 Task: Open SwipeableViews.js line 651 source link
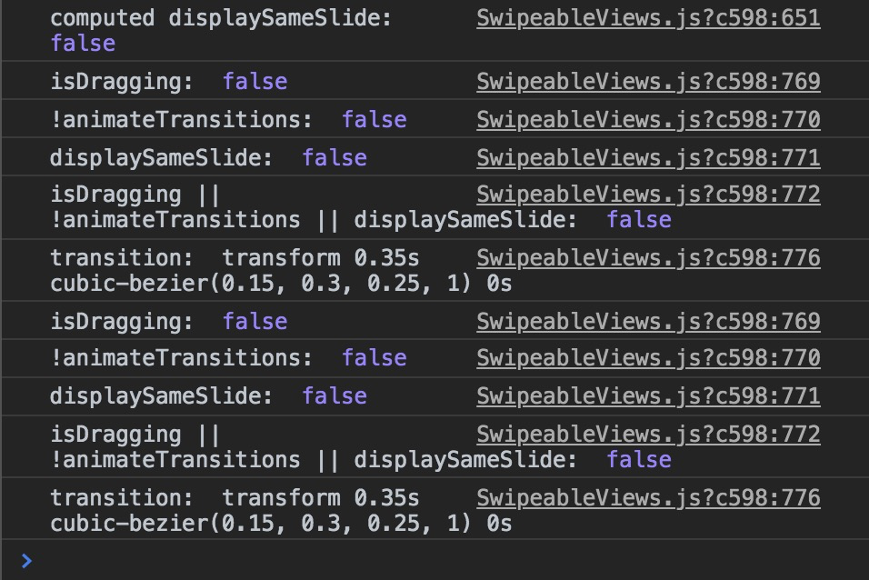tap(647, 17)
